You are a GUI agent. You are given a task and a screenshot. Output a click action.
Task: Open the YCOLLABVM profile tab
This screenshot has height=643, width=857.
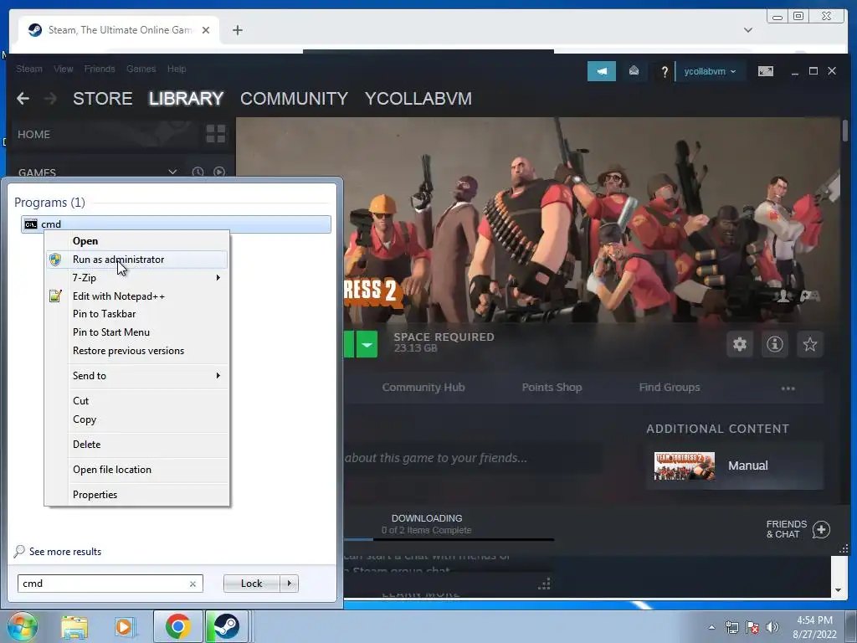418,99
